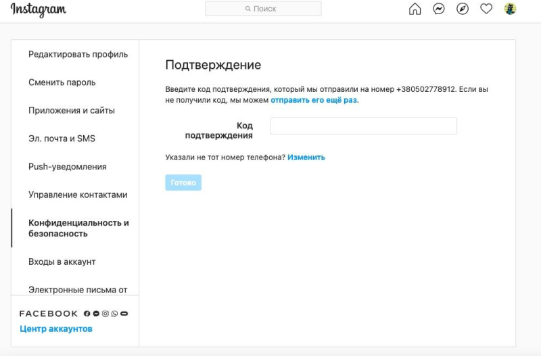Image resolution: width=541 pixels, height=356 pixels.
Task: Open Messenger direct messages icon
Action: coord(438,9)
